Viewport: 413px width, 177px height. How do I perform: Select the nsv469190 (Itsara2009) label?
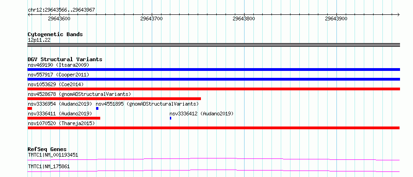tap(58, 65)
